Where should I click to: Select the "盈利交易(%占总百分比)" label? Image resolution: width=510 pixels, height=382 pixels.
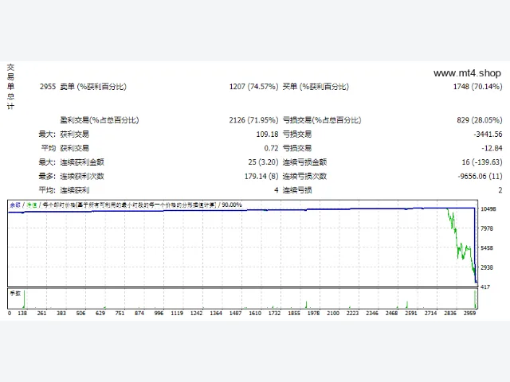coord(100,120)
